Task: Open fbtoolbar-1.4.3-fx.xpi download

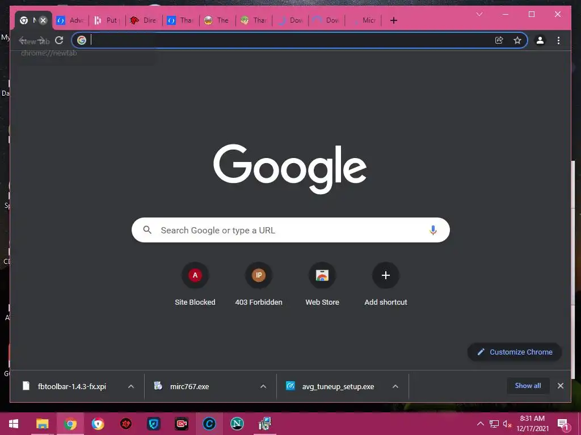Action: (72, 386)
